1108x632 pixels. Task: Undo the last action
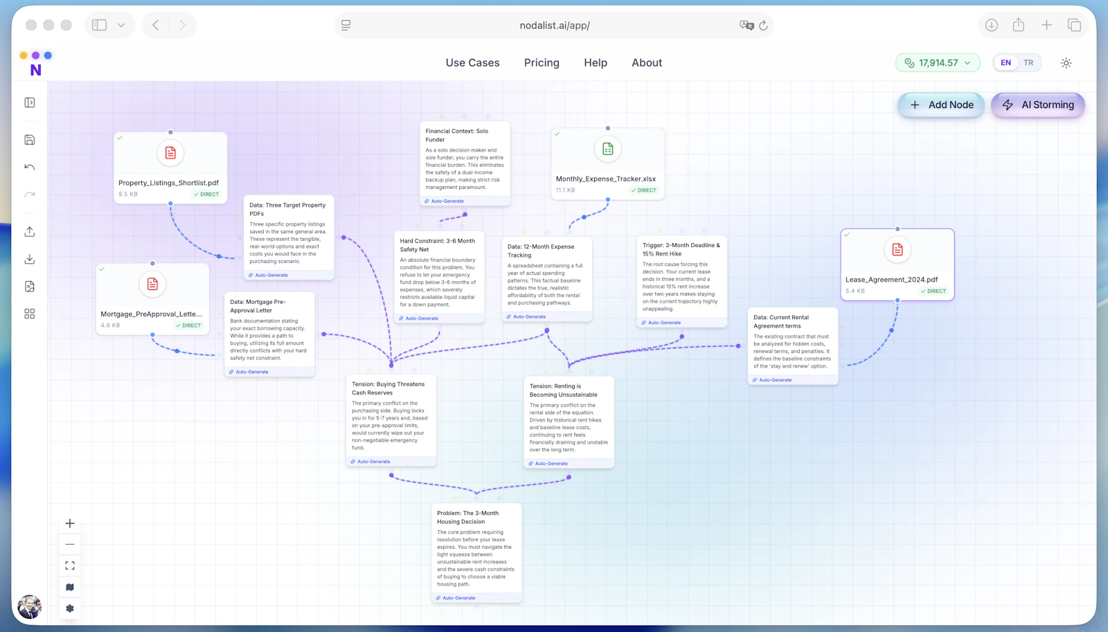click(30, 167)
